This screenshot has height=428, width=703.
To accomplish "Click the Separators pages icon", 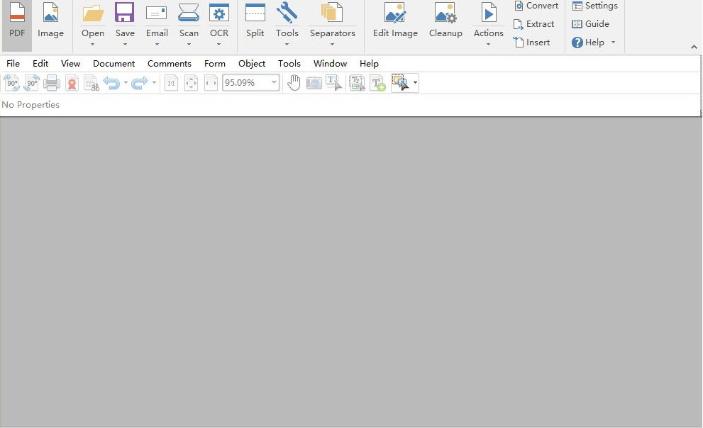I will pos(332,13).
